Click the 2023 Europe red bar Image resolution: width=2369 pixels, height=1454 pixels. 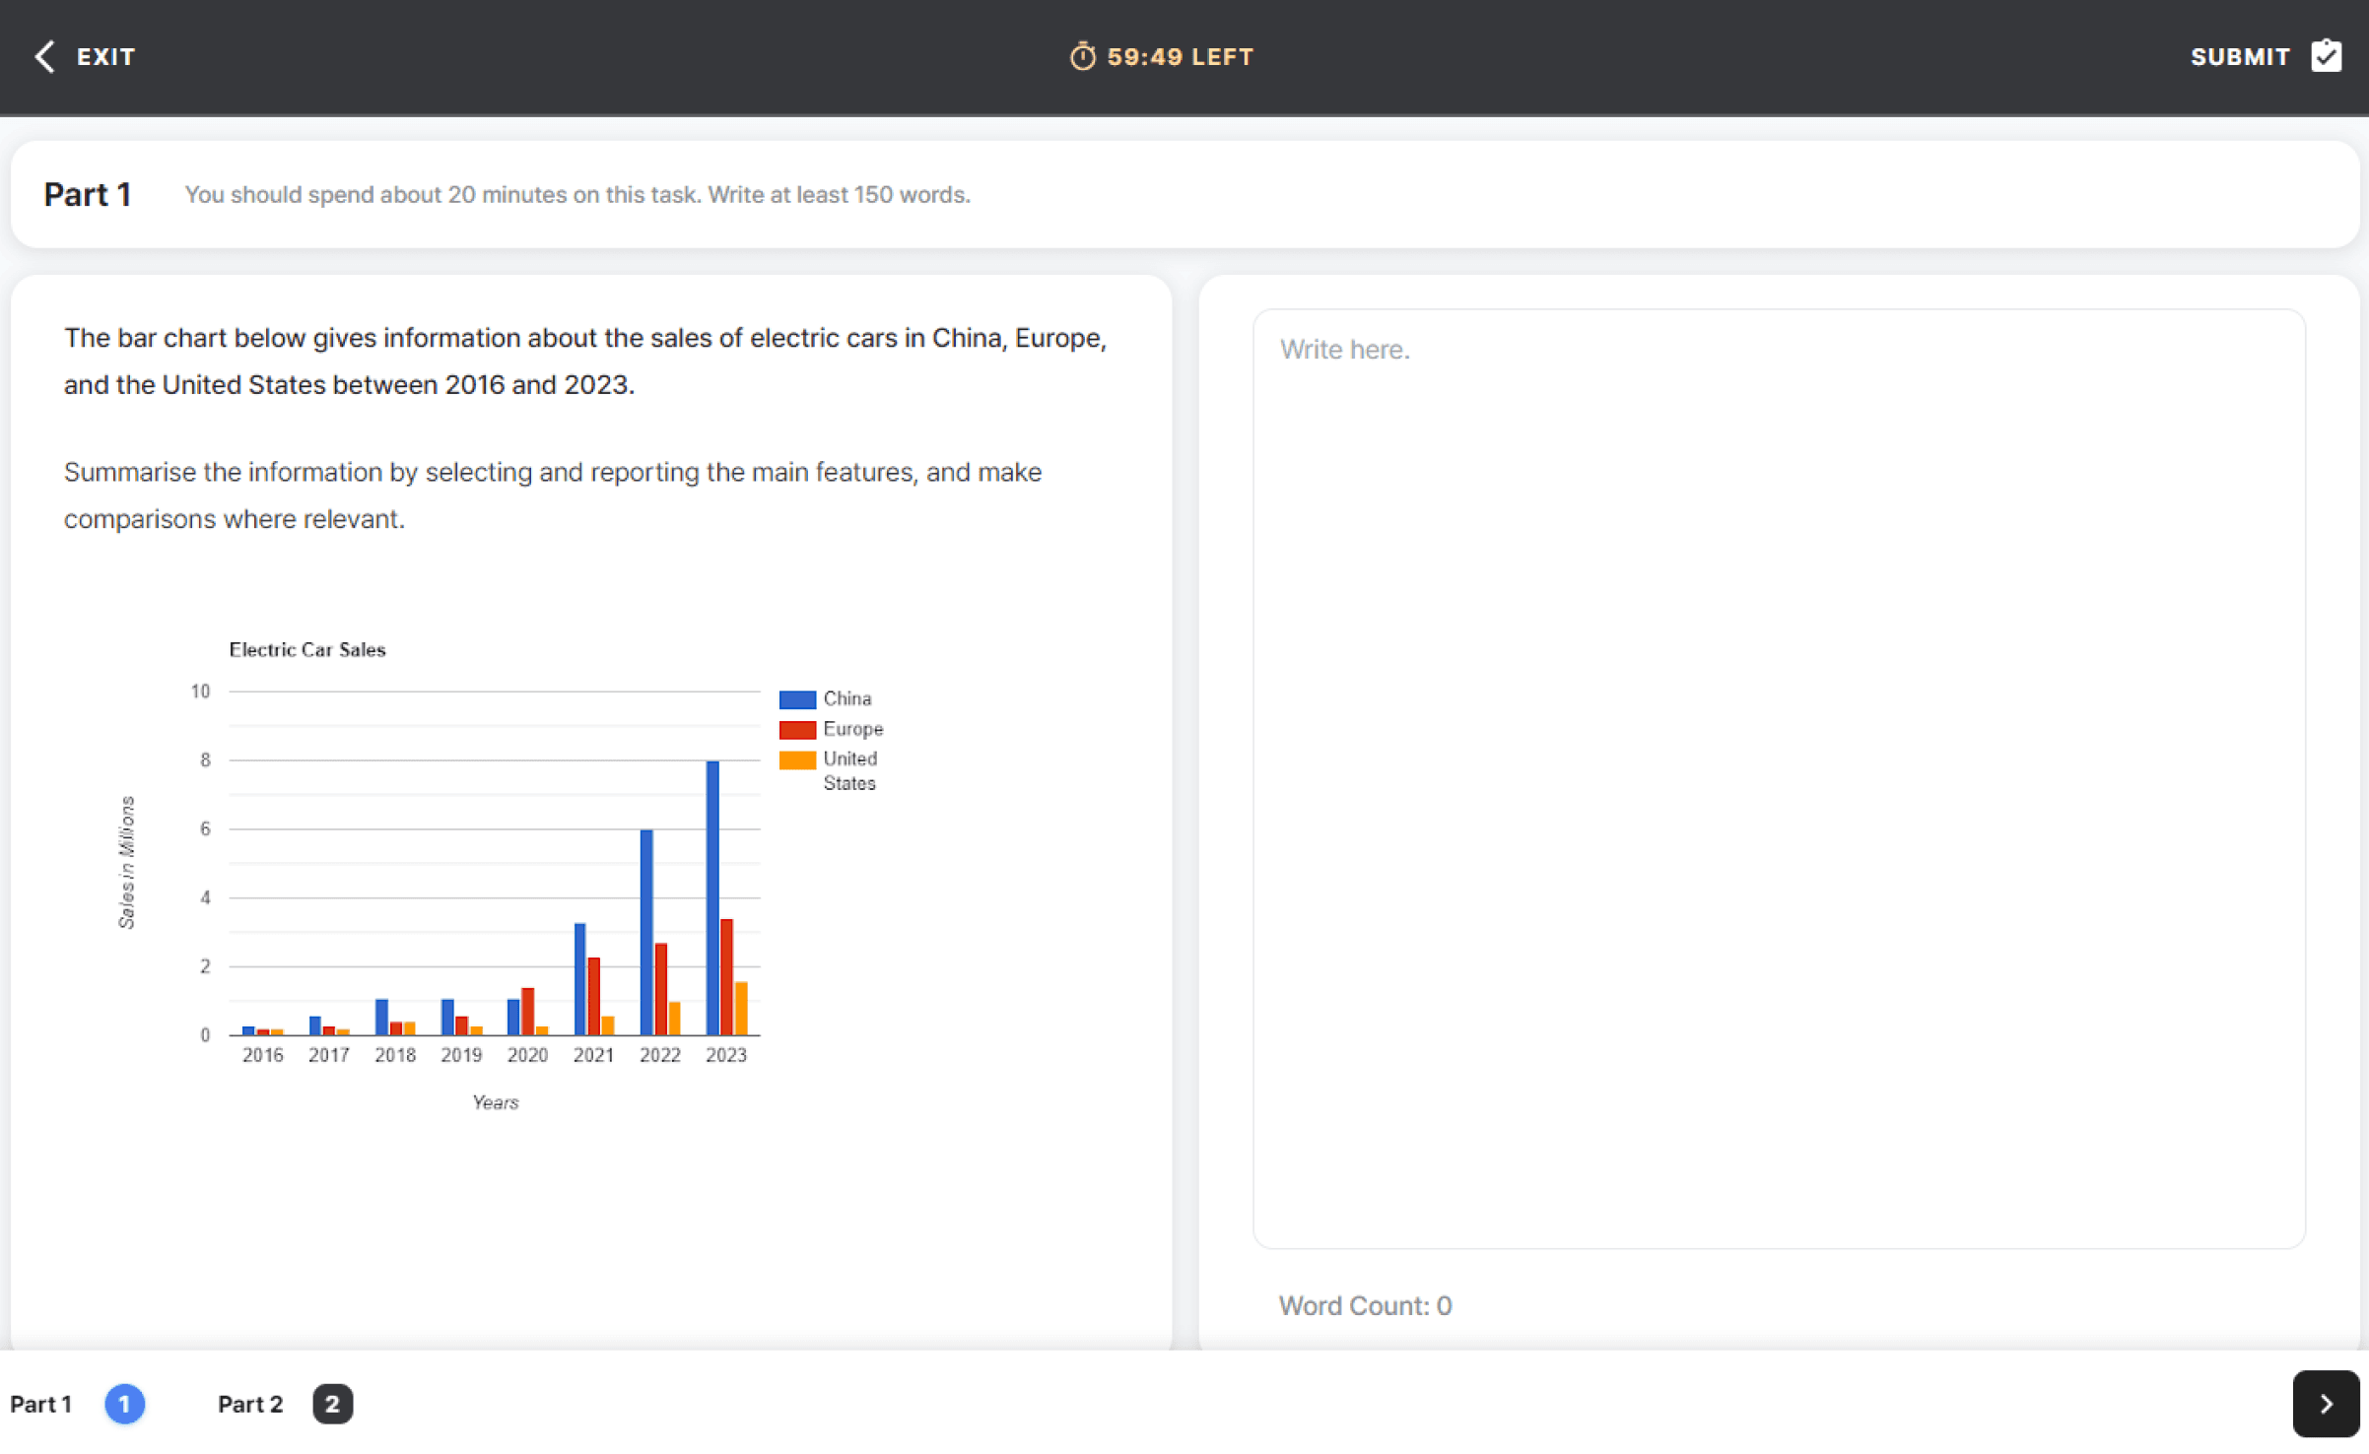point(726,976)
